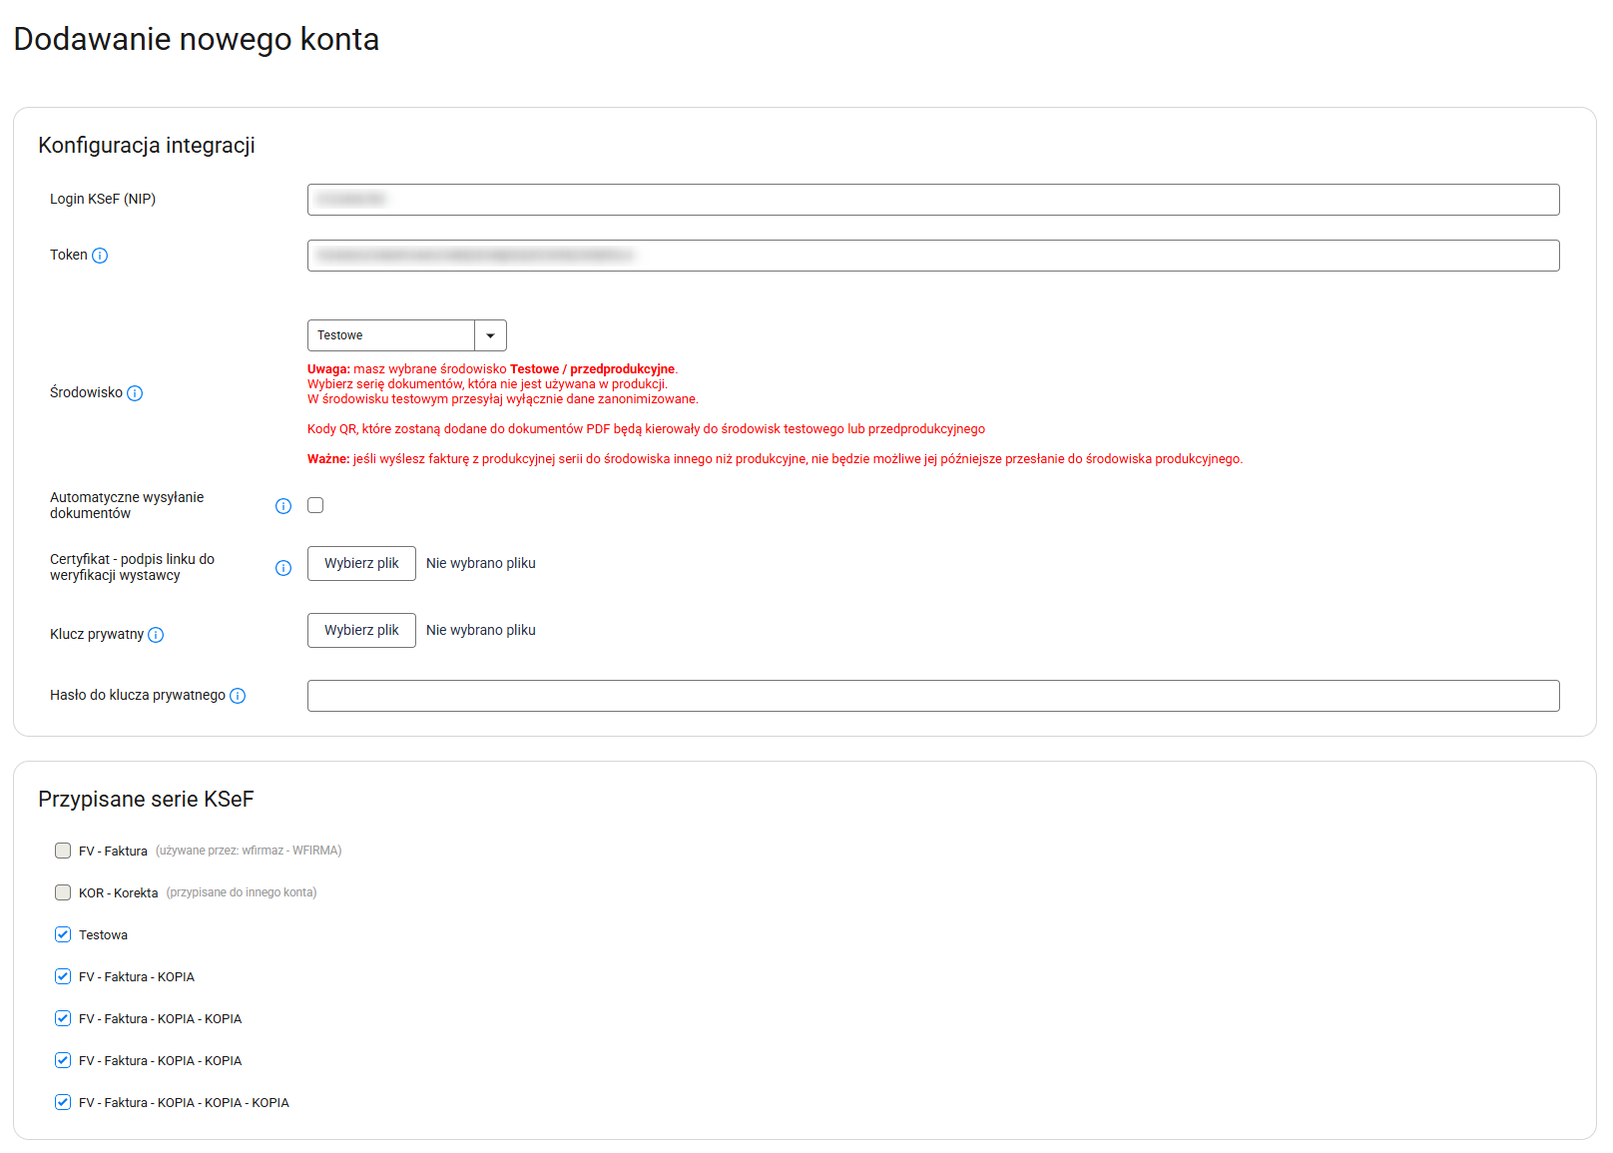Click Wybierz plik for Klucz prywatny
The height and width of the screenshot is (1153, 1613).
click(x=361, y=630)
